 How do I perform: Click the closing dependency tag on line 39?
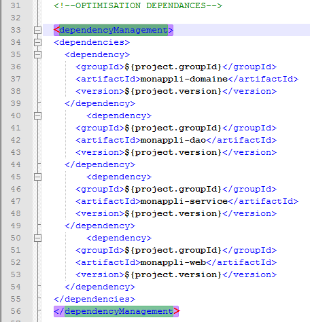click(x=100, y=103)
